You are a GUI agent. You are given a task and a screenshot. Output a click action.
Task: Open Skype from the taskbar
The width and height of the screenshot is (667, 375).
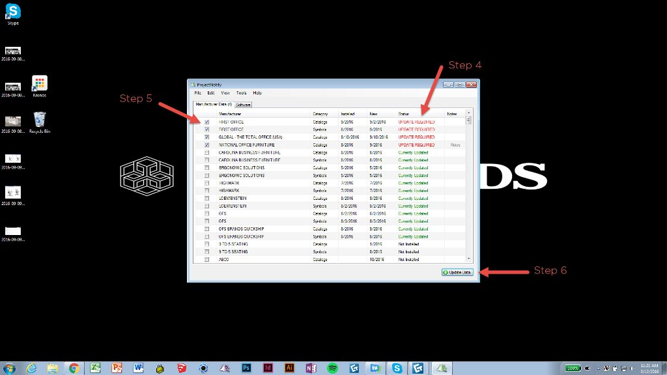397,368
